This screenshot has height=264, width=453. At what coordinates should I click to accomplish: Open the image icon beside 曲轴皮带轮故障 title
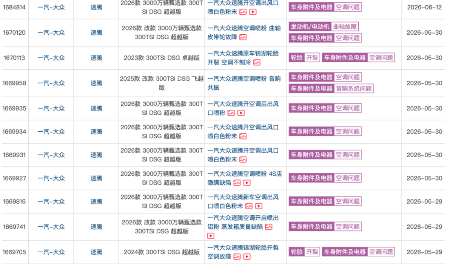243,37
